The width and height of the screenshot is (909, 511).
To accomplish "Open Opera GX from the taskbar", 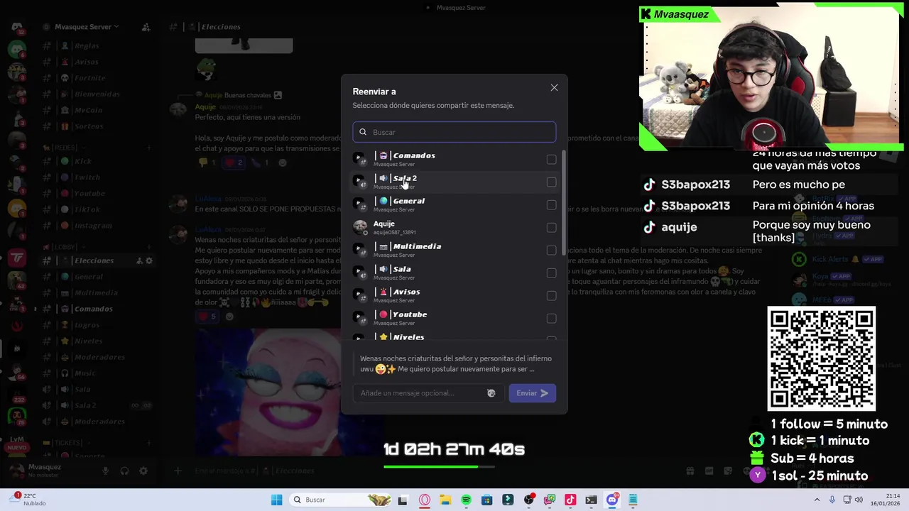I will coord(425,500).
